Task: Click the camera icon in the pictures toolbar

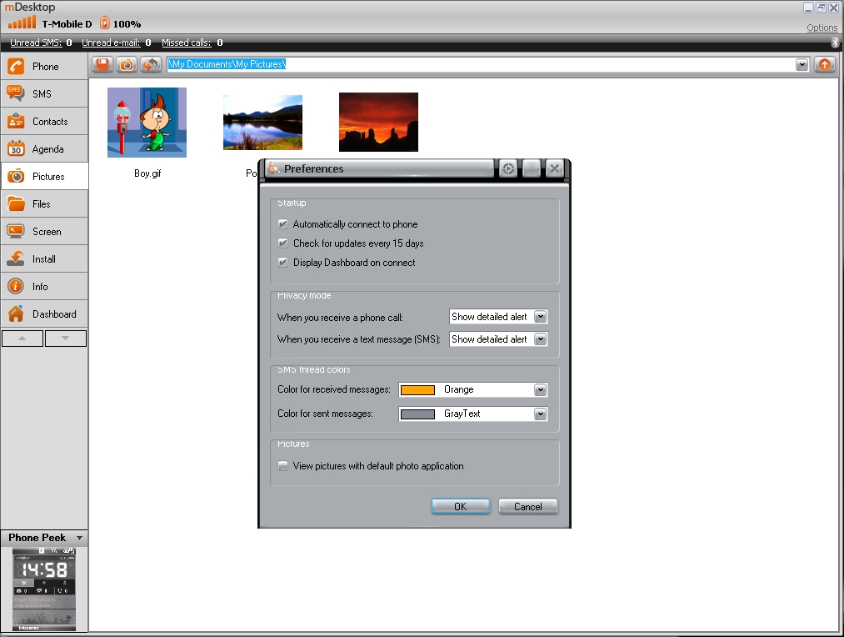Action: (x=127, y=64)
